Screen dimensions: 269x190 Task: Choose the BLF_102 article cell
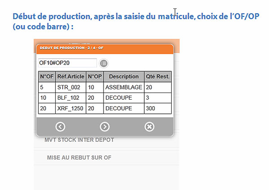pos(70,98)
